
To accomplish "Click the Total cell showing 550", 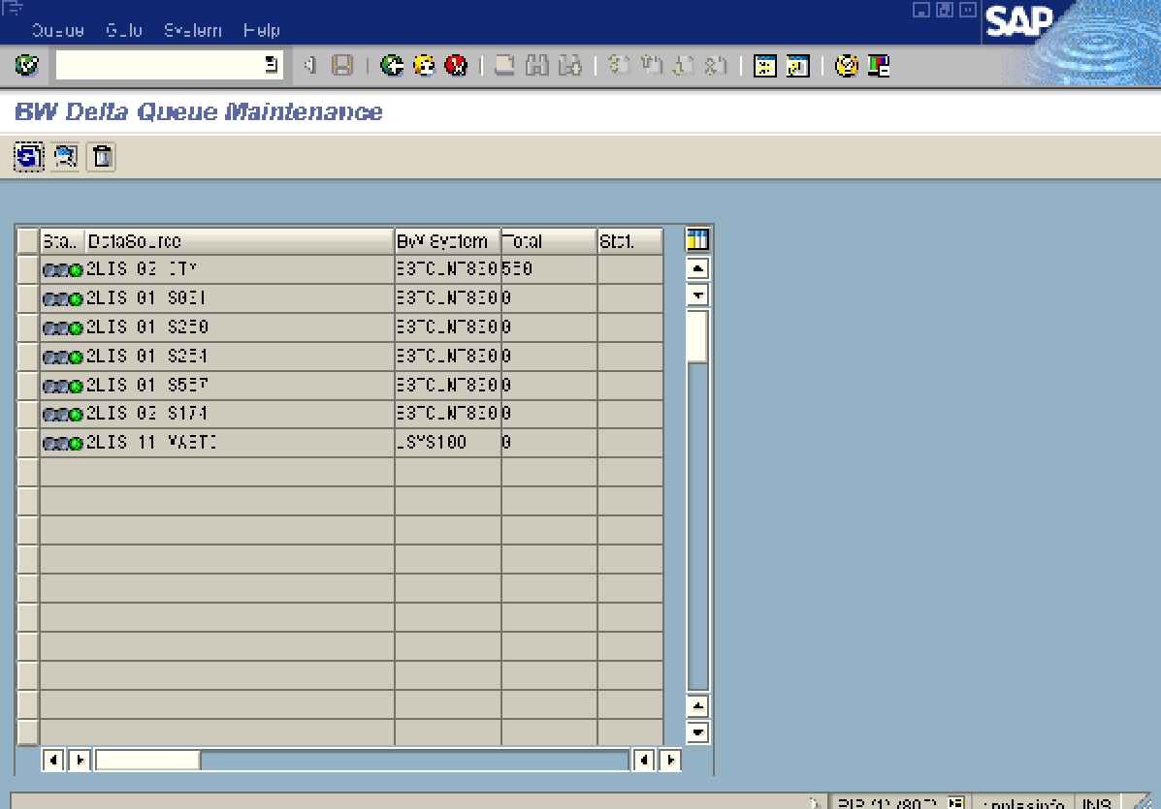I will (549, 269).
